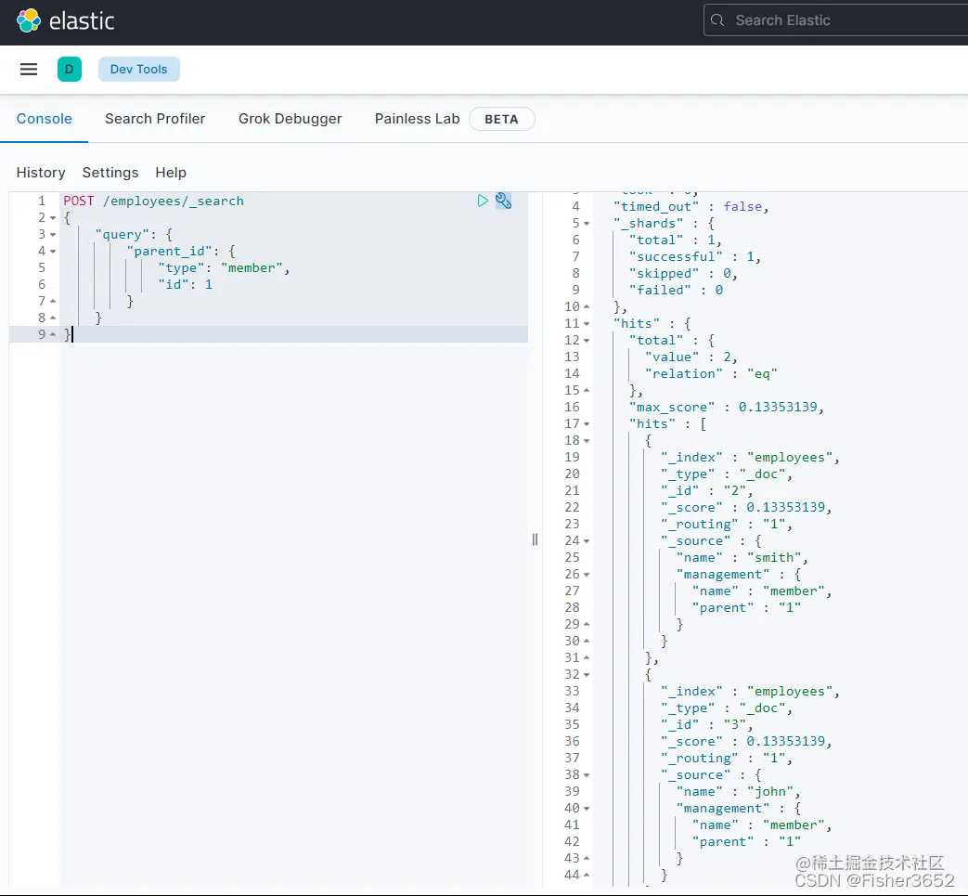Collapse "_source" block at line 38
This screenshot has width=968, height=896.
587,775
